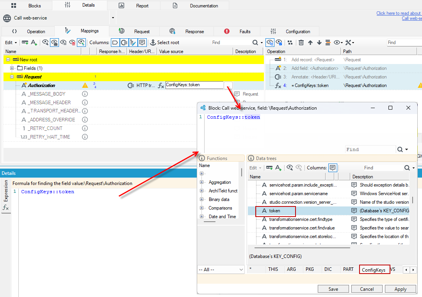This screenshot has height=297, width=422.
Task: Open the Faults tab
Action: pyautogui.click(x=237, y=32)
